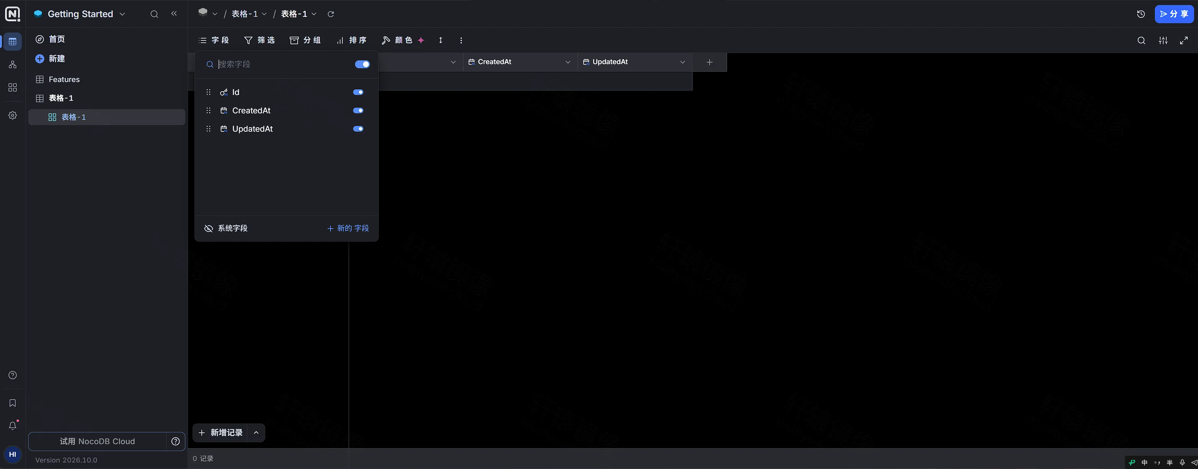Viewport: 1198px width, 469px height.
Task: Open notifications bell icon
Action: point(13,426)
